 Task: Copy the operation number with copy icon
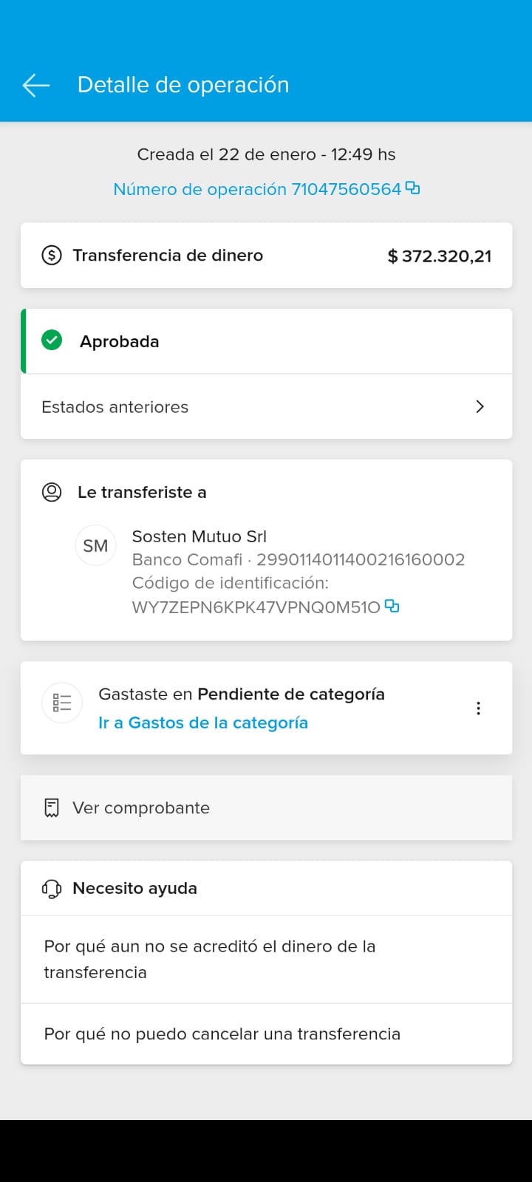(413, 188)
